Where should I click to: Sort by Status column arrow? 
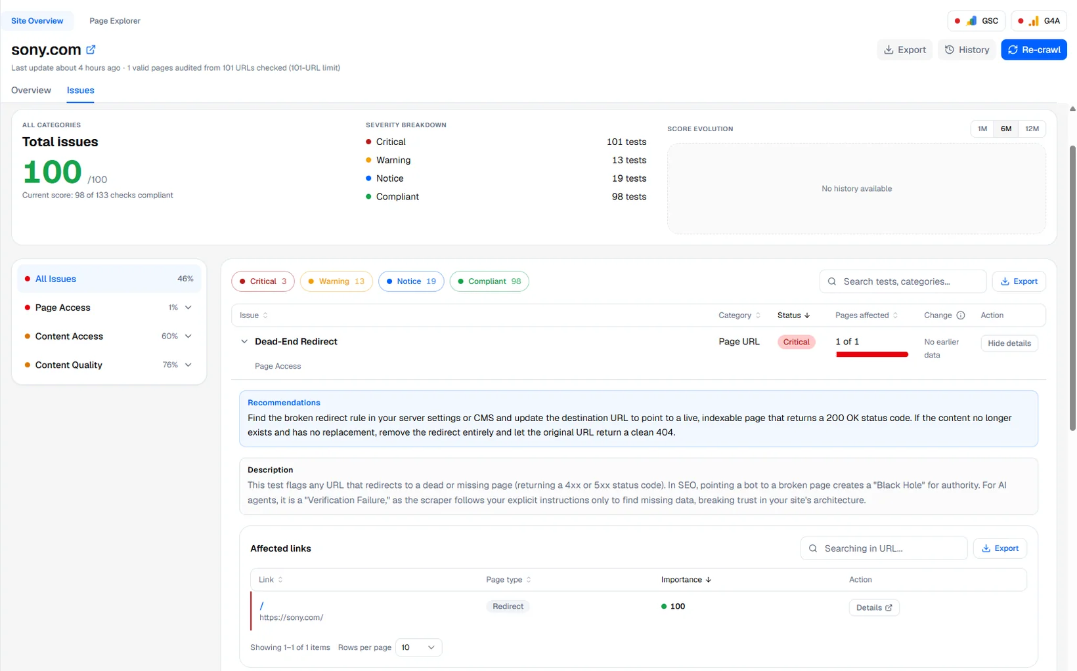click(807, 315)
